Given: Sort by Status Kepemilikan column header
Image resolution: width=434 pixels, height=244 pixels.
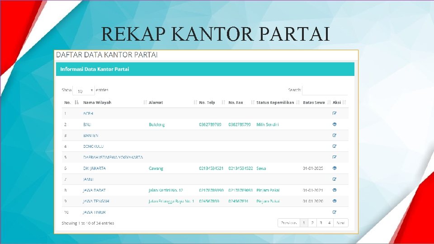Looking at the screenshot, I should pyautogui.click(x=278, y=103).
